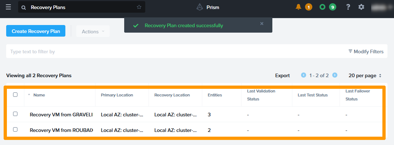
Task: Bookmark page with the star icon
Action: tap(139, 7)
